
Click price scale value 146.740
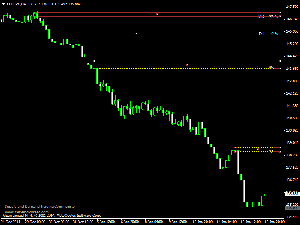[292, 19]
